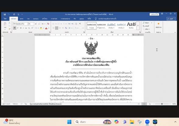Collapse the ribbon with the chevron arrow

[175, 32]
